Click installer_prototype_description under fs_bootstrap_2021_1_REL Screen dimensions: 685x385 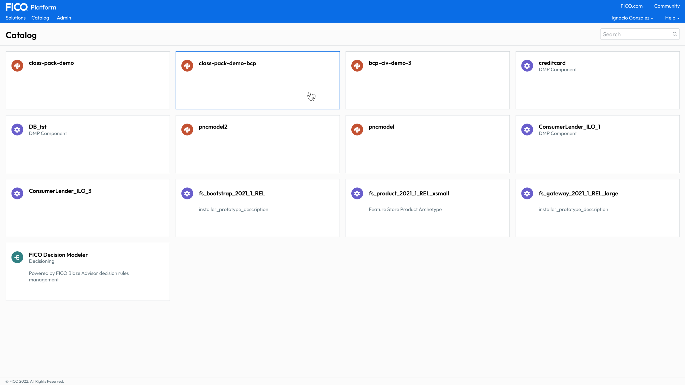233,209
